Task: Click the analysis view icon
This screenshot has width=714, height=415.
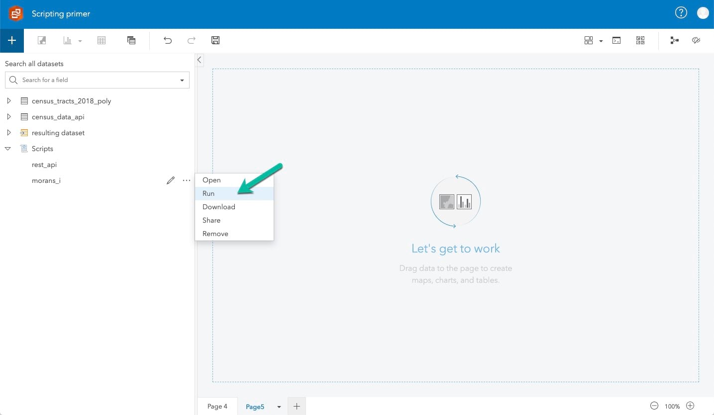Action: coord(674,40)
